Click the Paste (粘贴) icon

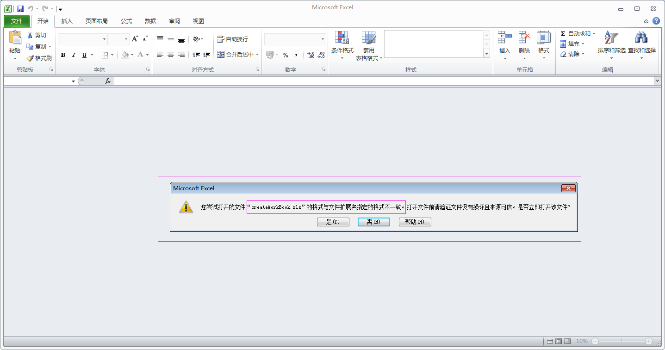[x=15, y=38]
